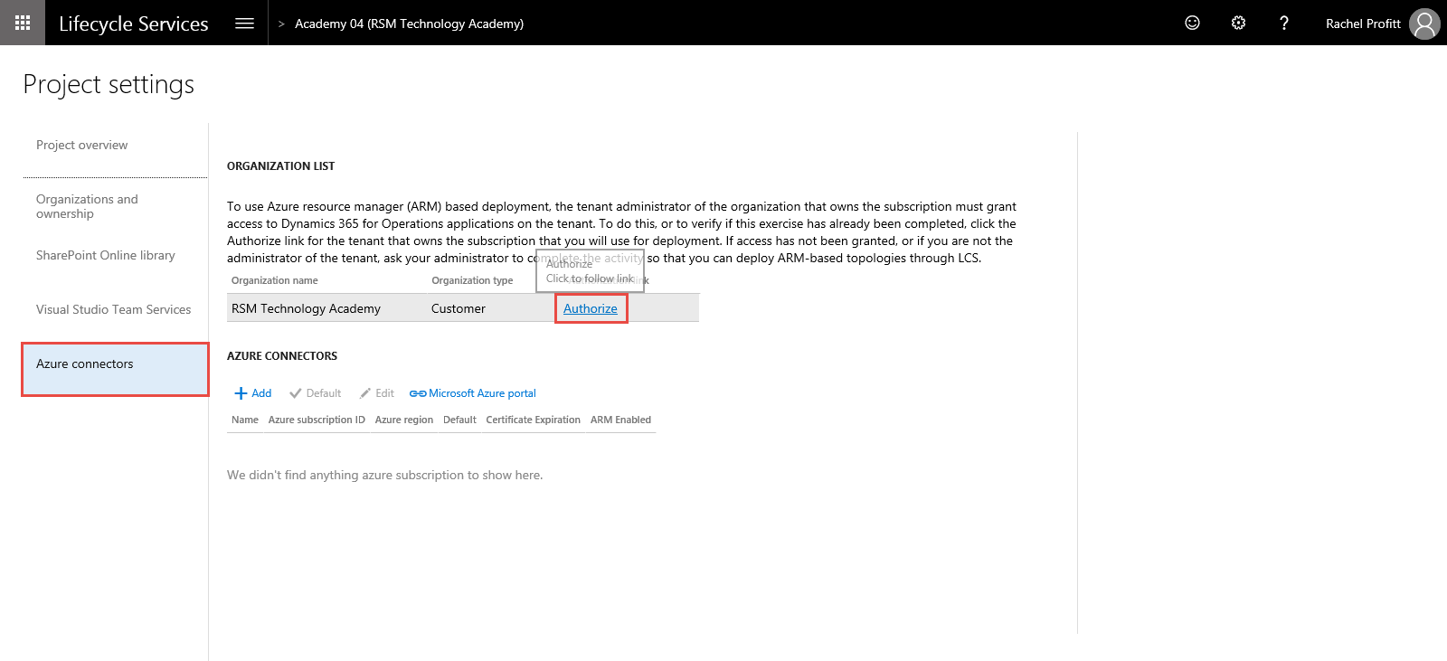Select Organizations and ownership tab
This screenshot has width=1447, height=661.
(x=87, y=206)
